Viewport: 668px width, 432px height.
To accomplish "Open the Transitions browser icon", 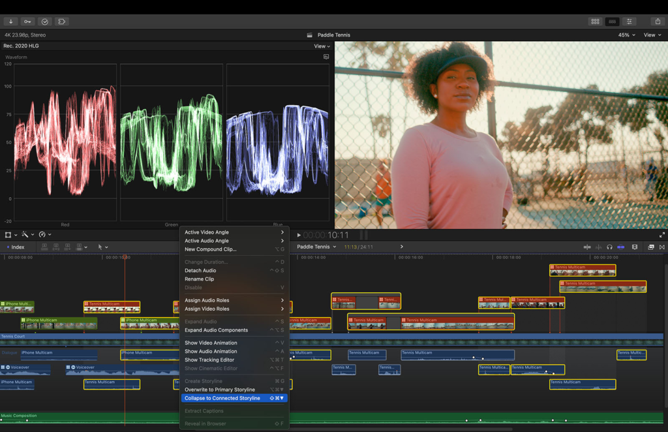I will pos(661,247).
